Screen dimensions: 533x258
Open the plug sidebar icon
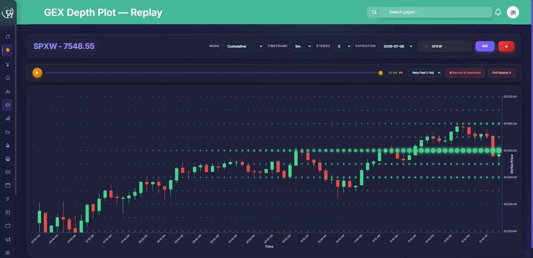point(8,199)
